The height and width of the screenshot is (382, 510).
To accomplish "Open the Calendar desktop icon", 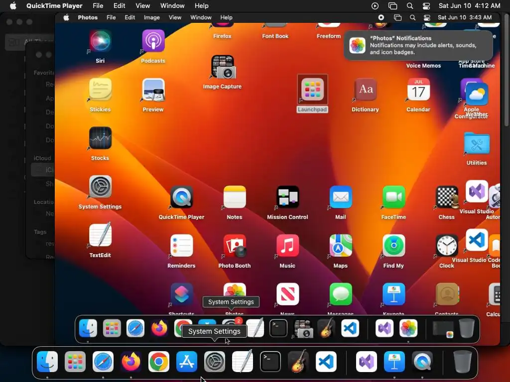I will pos(418,90).
